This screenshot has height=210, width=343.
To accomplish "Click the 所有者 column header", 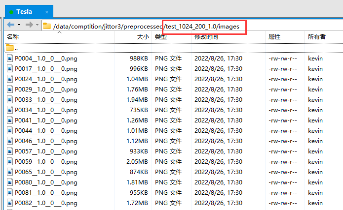I will (316, 37).
